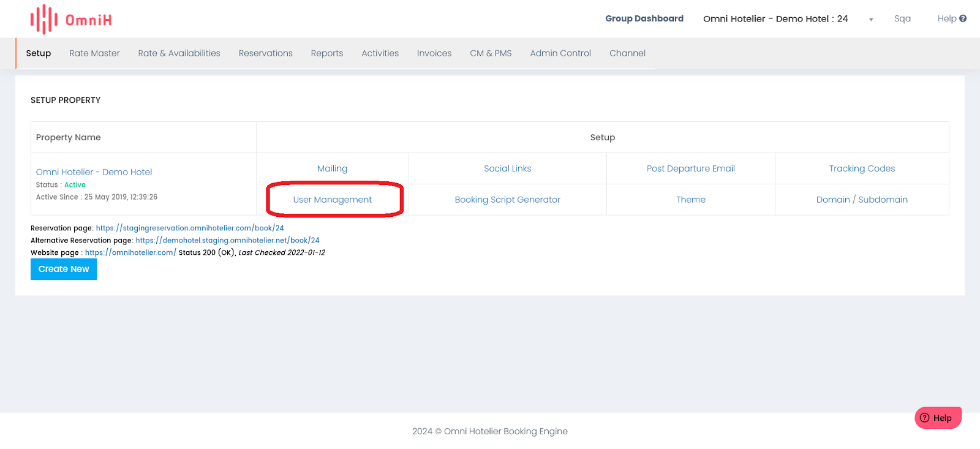This screenshot has height=449, width=980.
Task: Open Mailing setup
Action: click(333, 168)
